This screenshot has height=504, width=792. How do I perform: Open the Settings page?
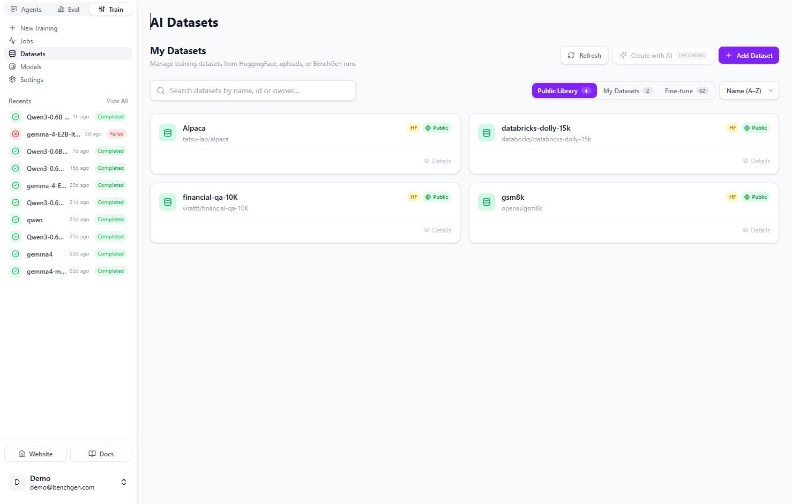click(68, 79)
